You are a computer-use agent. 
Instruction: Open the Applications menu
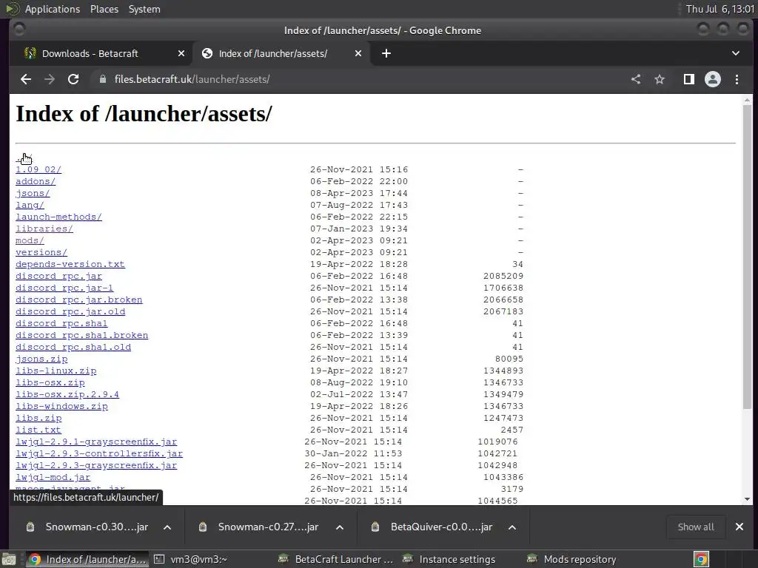click(53, 9)
